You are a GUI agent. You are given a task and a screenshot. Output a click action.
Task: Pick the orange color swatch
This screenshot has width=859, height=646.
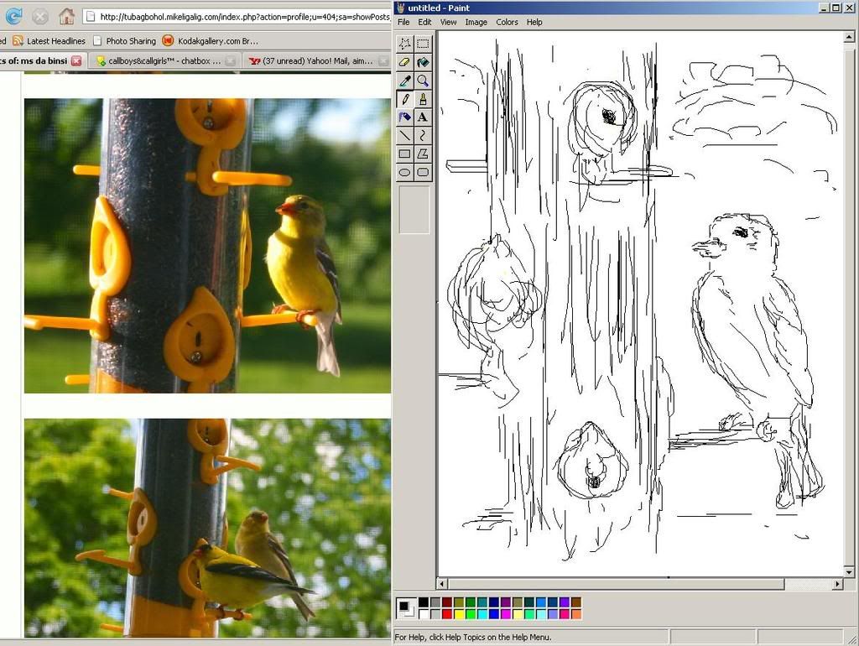(x=576, y=613)
